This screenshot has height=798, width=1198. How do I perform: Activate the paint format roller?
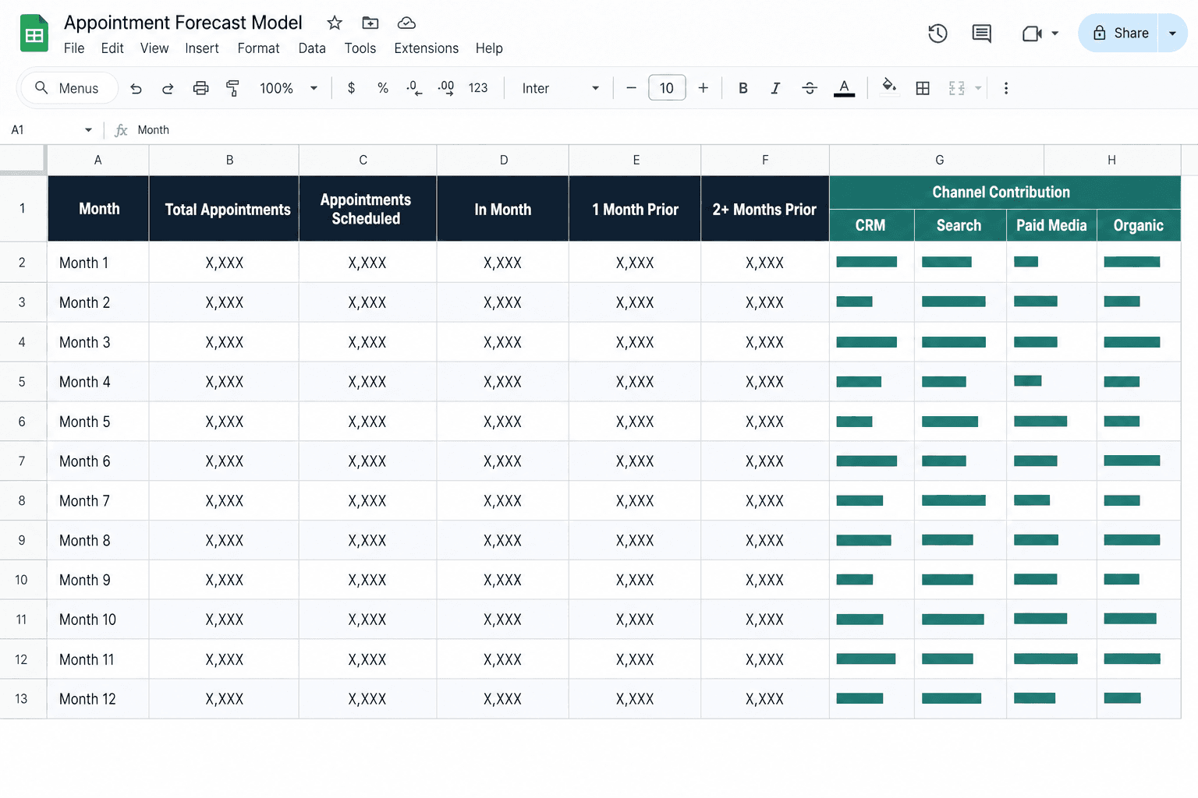[232, 88]
